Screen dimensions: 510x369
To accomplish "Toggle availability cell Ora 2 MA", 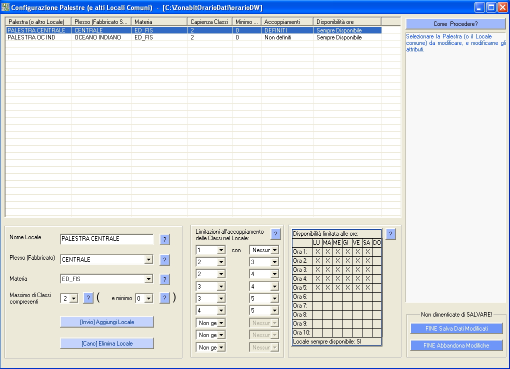I will (327, 261).
